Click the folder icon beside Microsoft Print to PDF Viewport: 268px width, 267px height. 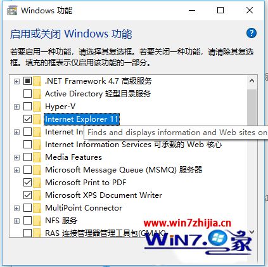tap(37, 183)
